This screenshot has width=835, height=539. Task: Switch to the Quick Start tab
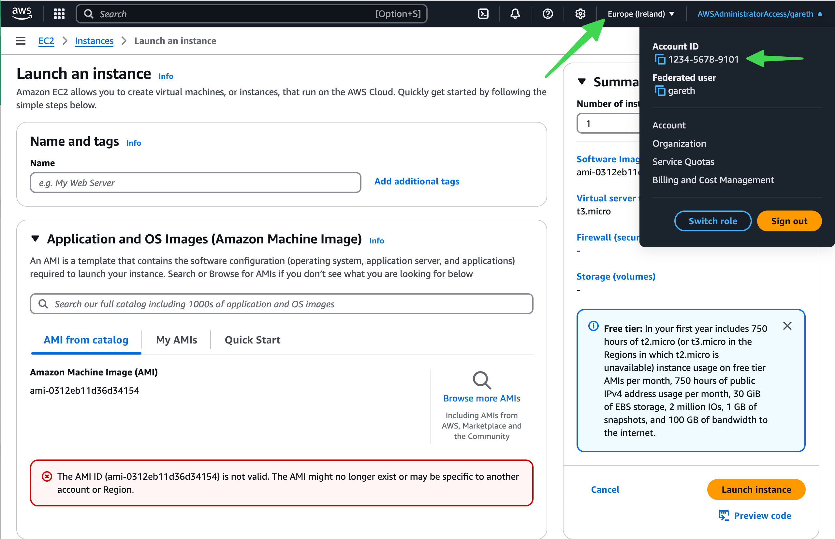point(252,340)
